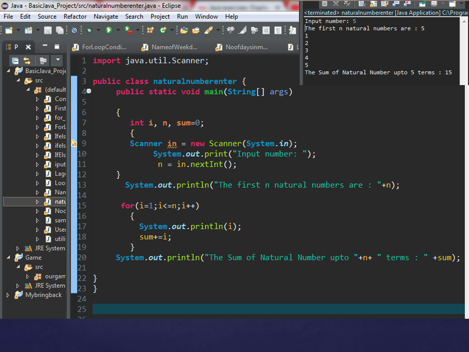This screenshot has height=352, width=469.
Task: Toggle Skip All Breakpoints
Action: click(75, 30)
